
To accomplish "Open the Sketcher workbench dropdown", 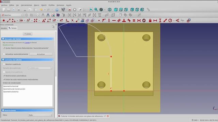I will [12, 15].
